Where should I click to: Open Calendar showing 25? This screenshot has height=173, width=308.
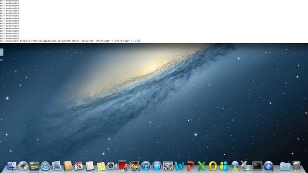79,166
